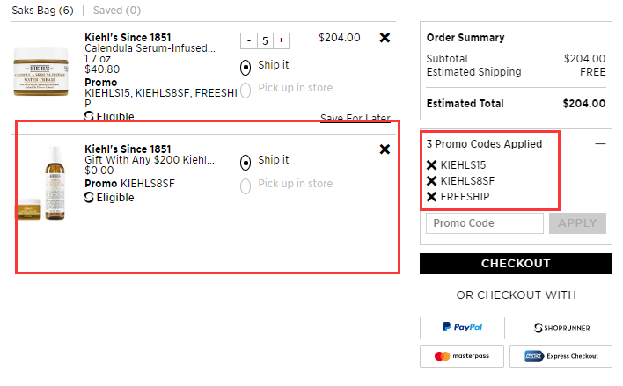Screen dimensions: 623x386
Task: Remove Calendula Serum-Infused cream from bag
Action: pos(385,38)
